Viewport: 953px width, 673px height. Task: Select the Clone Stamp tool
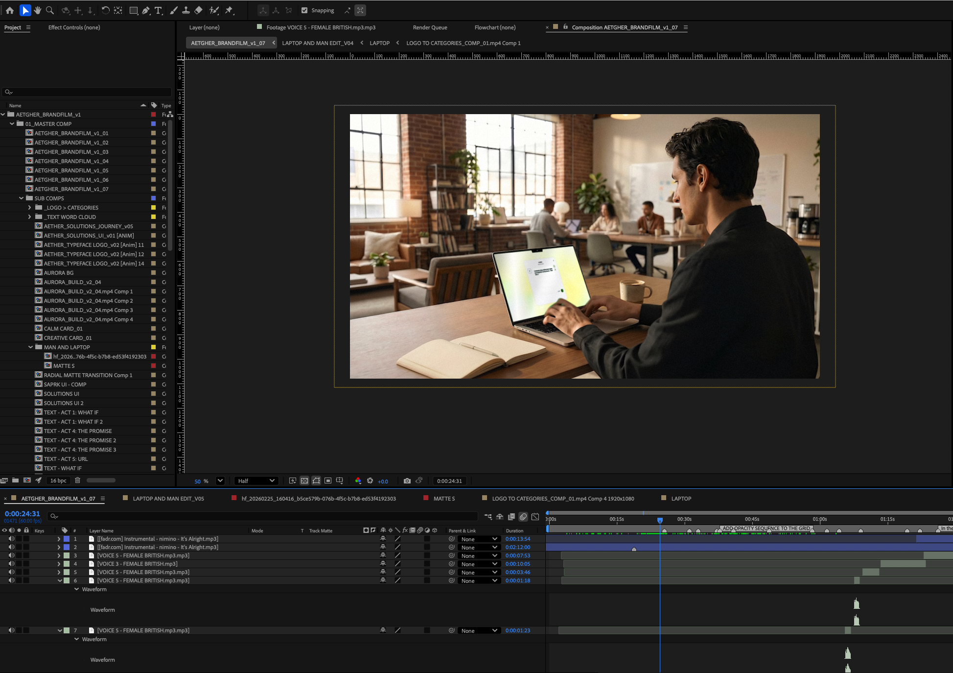click(186, 10)
